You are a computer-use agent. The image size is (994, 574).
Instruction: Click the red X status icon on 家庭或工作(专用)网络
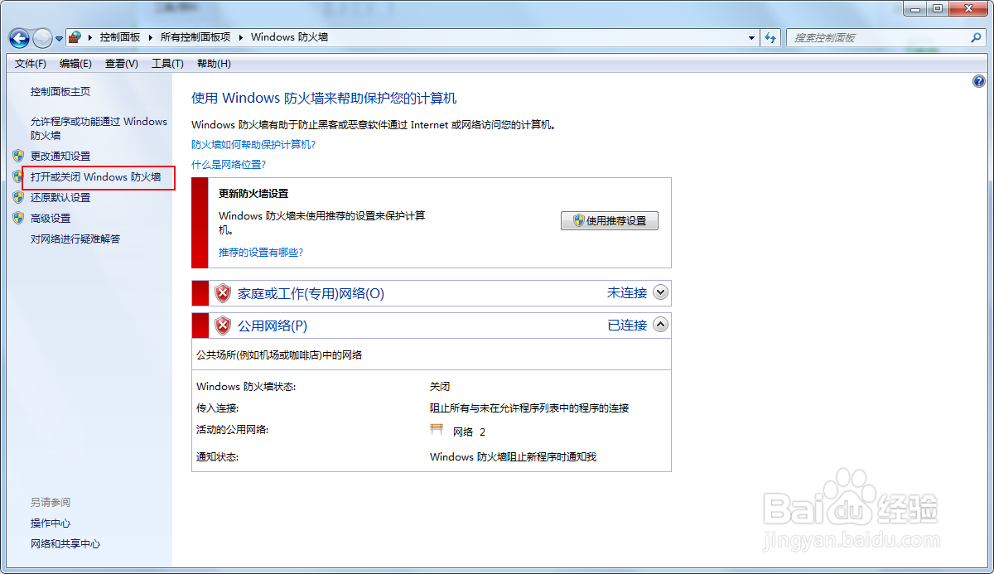coord(222,292)
